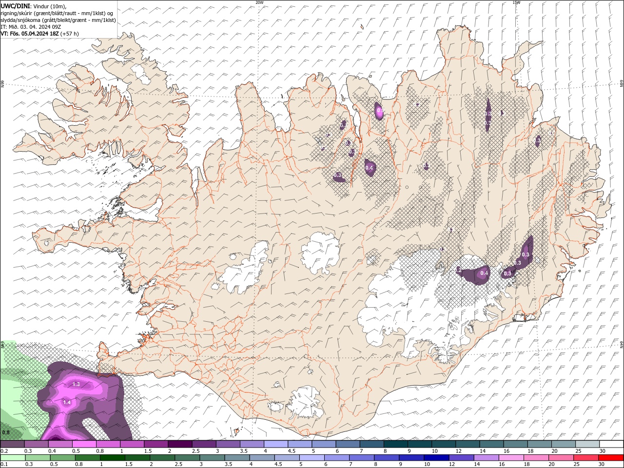Viewport: 624px width, 468px height.
Task: Click the bright red swatch ending the rain scale
Action: pos(611,458)
